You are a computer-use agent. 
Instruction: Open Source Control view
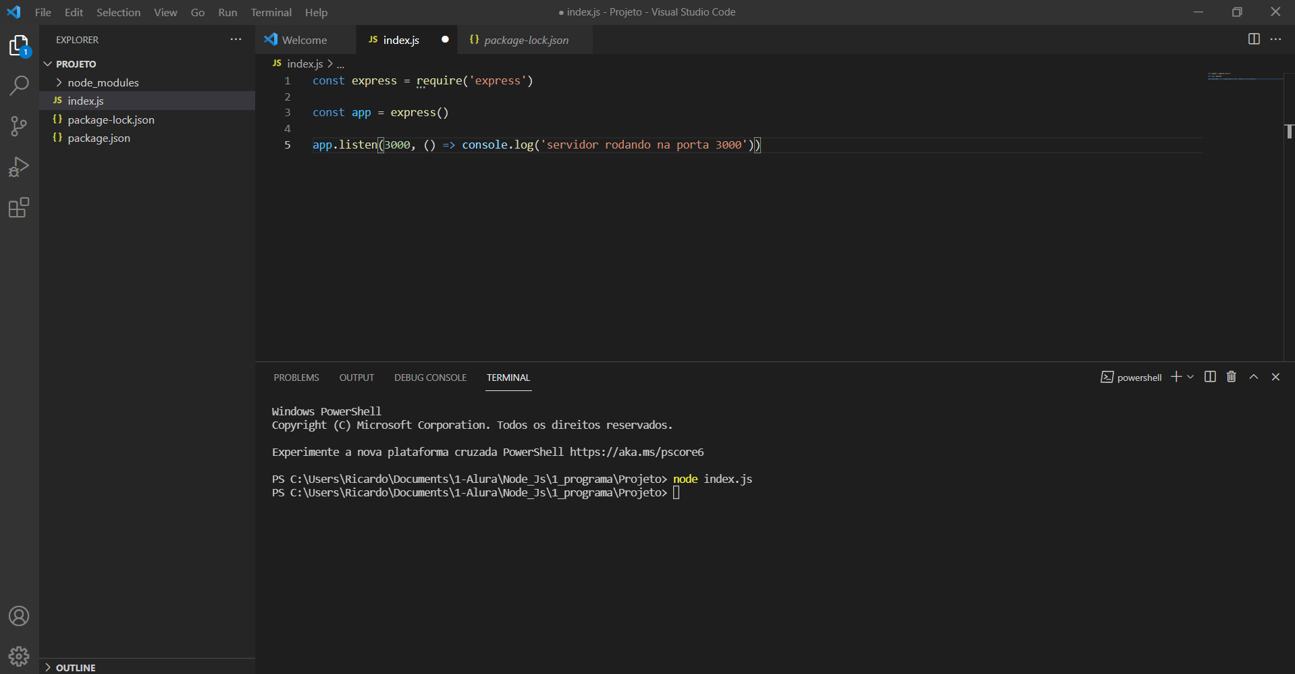(19, 126)
